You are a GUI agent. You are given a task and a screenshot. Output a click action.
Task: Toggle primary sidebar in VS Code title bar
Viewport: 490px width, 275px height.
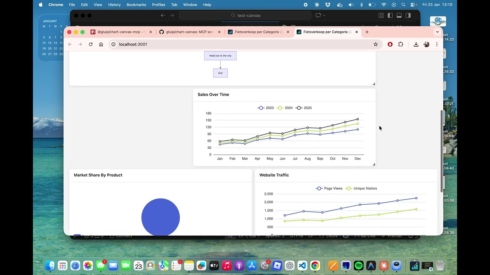[390, 15]
